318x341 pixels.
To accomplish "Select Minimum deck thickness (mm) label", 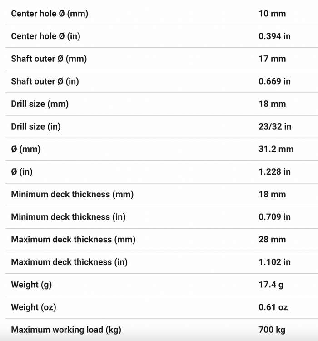I will (72, 195).
